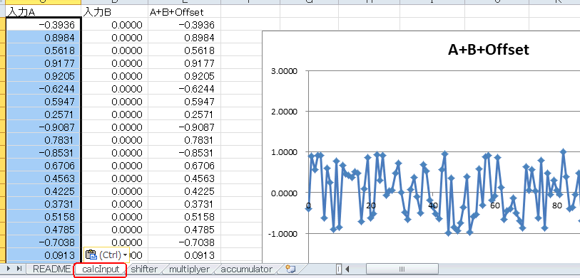Open the accumulator sheet tab
Screen dimensions: 580x278
tap(246, 269)
